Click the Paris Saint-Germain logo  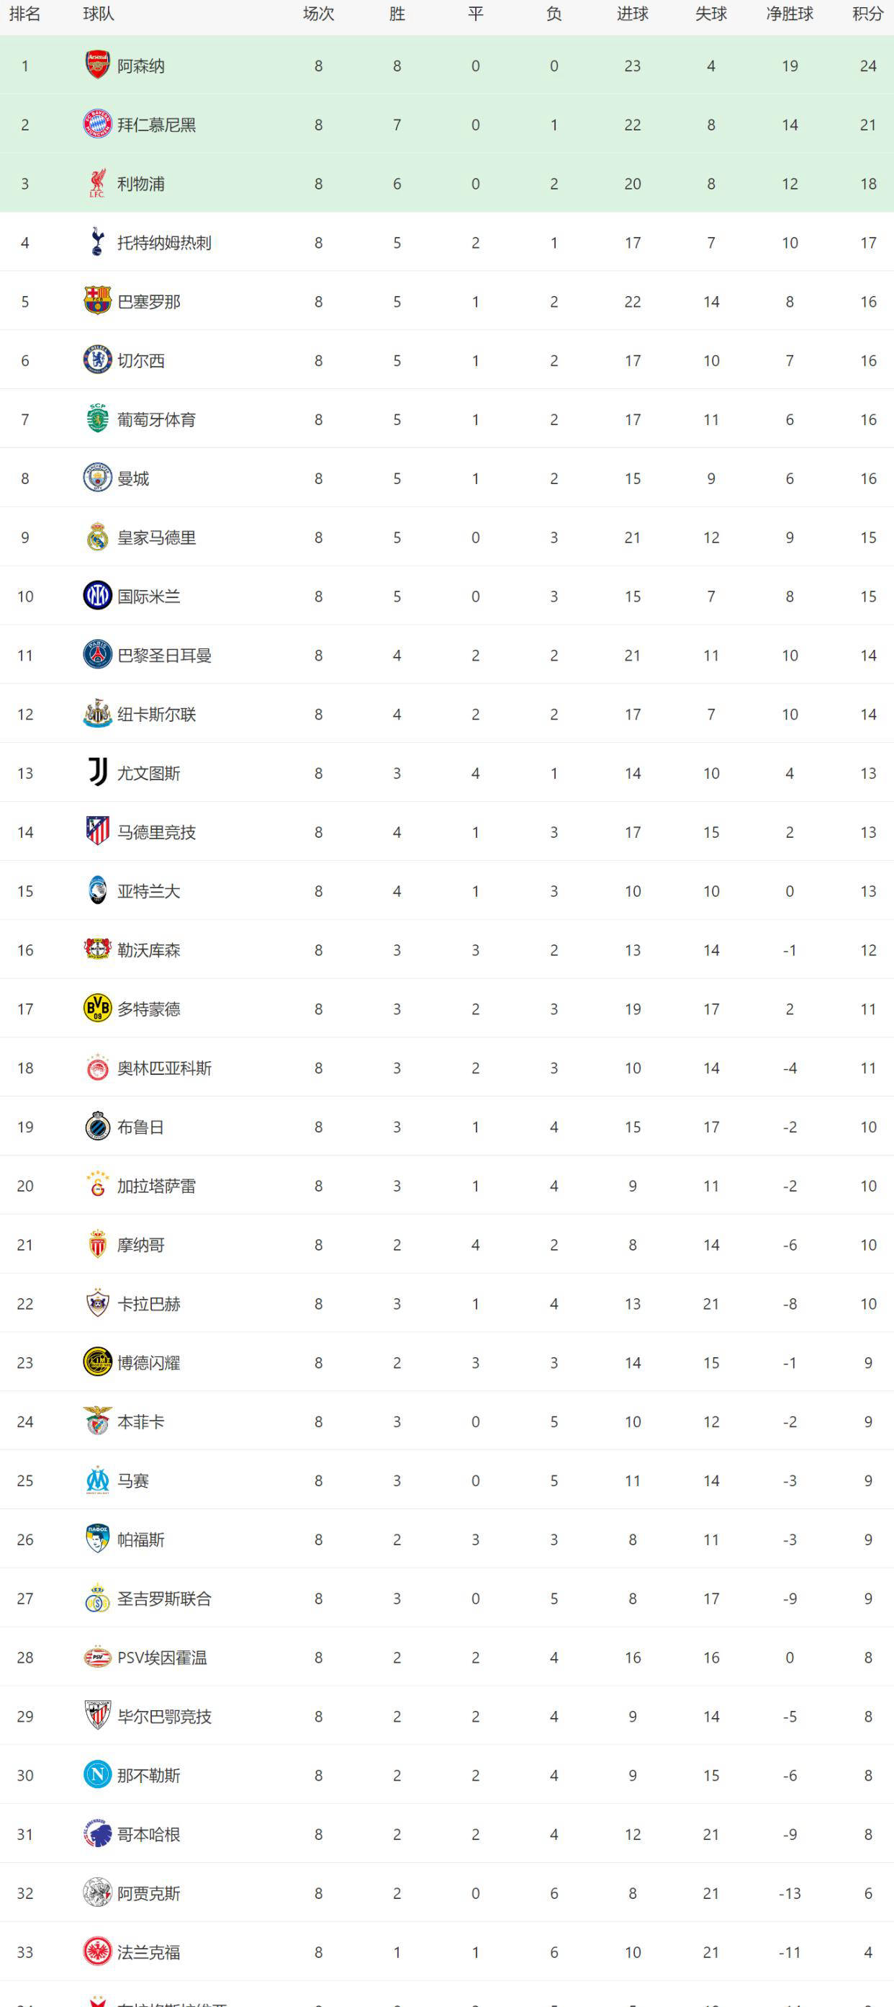[x=97, y=656]
